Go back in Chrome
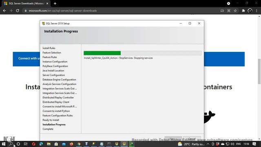 pyautogui.click(x=4, y=11)
